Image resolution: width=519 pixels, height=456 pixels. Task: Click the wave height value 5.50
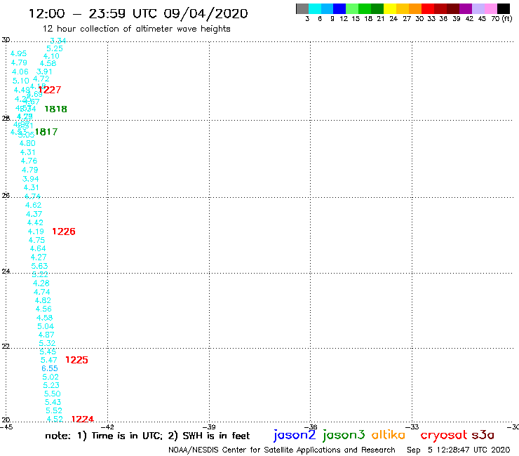(53, 394)
